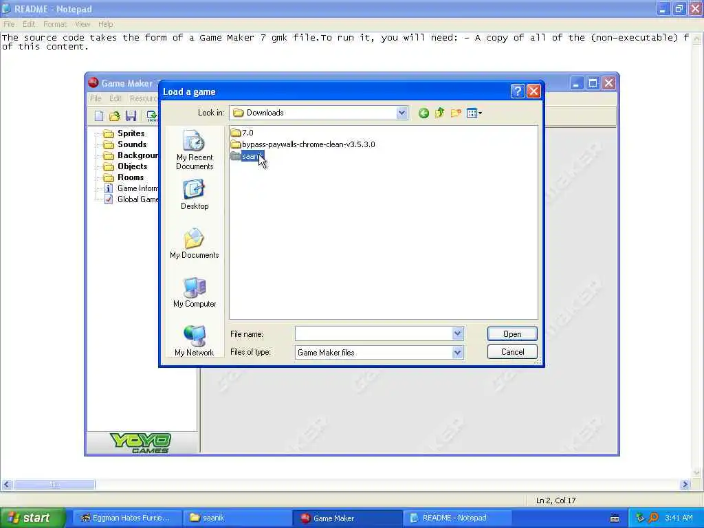Click the tray magnifier icon
The width and height of the screenshot is (704, 528).
(x=653, y=518)
